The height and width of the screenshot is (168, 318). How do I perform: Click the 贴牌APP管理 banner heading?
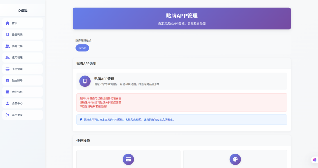click(x=182, y=16)
